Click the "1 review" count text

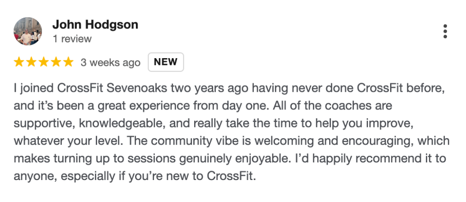pyautogui.click(x=72, y=39)
